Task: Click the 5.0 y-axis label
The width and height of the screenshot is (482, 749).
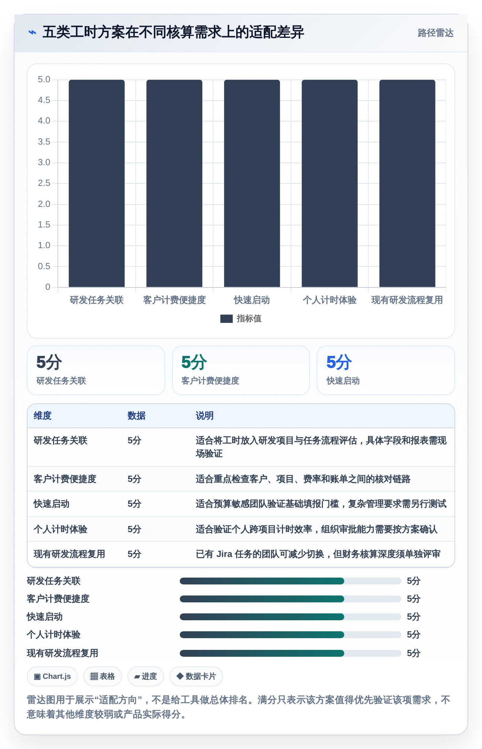Action: (44, 80)
